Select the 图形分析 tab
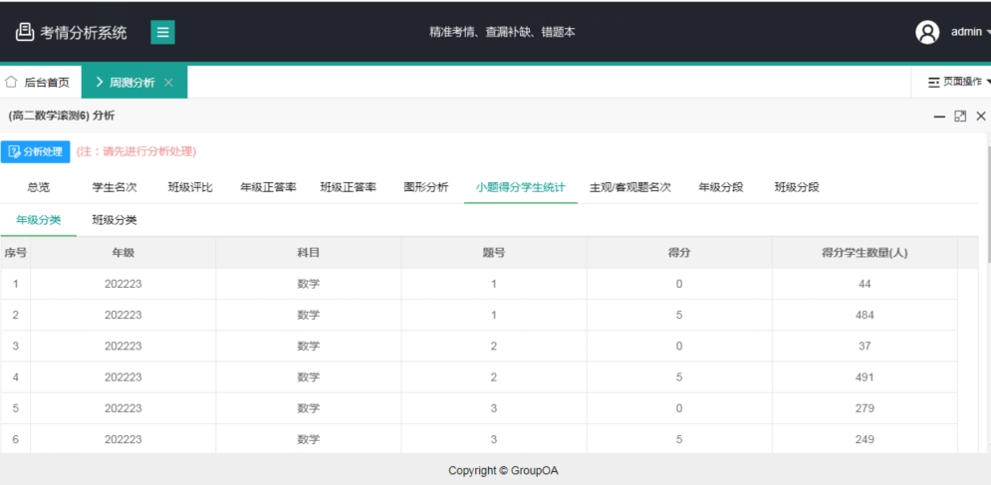 click(x=425, y=187)
